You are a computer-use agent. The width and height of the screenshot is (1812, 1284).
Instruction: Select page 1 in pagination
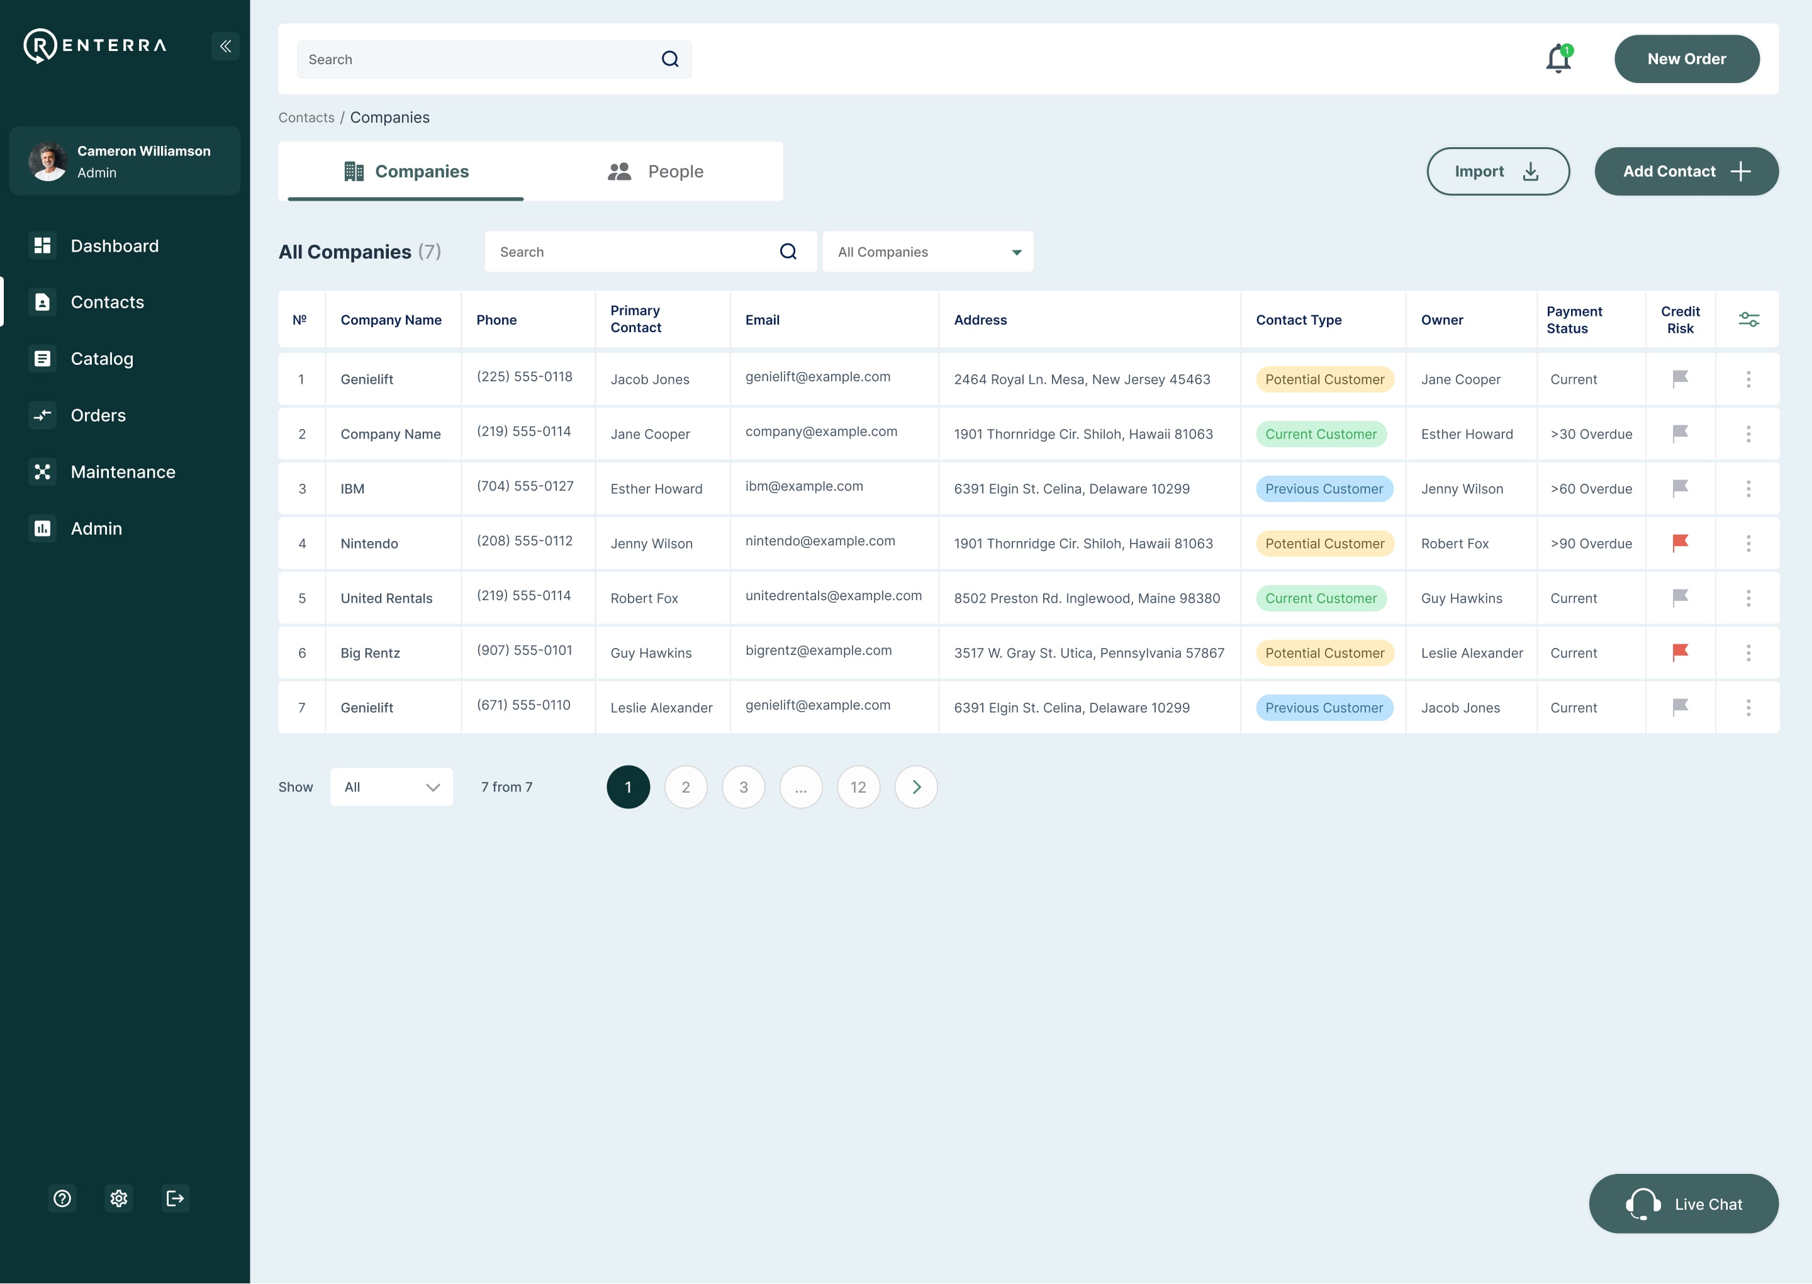click(628, 786)
